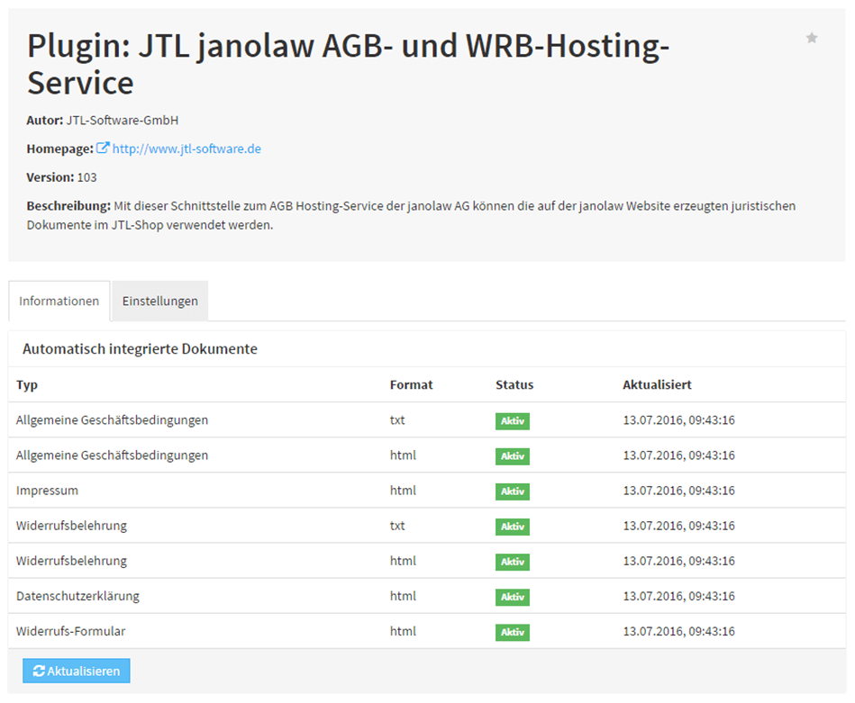Select the Impressum table row
Image resolution: width=855 pixels, height=703 pixels.
pos(47,491)
